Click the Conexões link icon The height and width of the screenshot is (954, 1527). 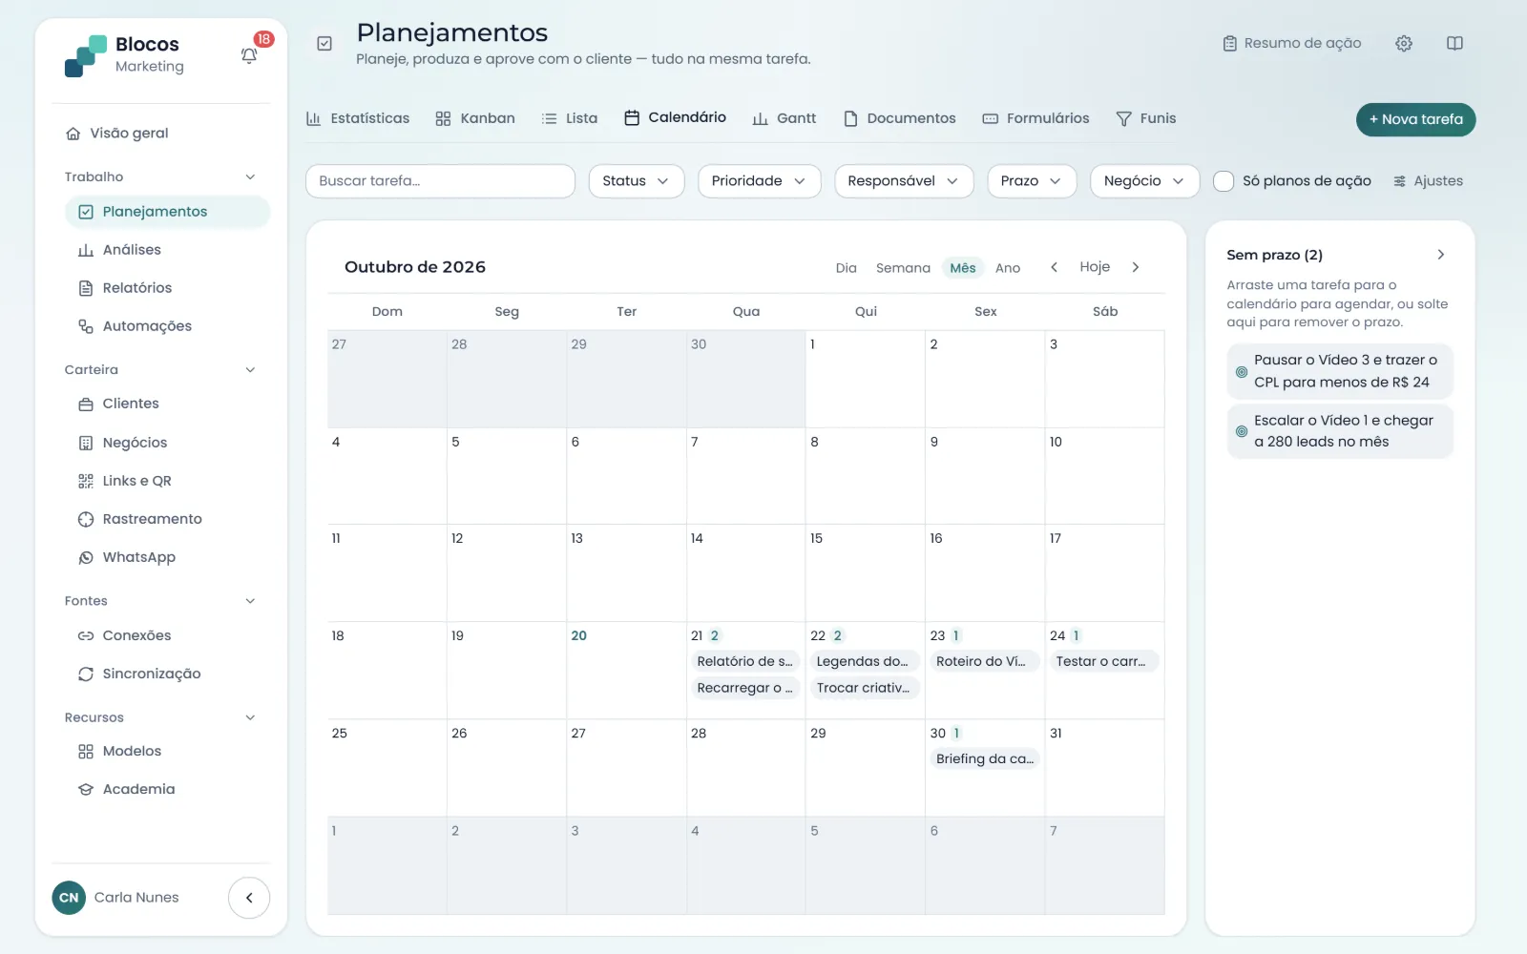pyautogui.click(x=86, y=635)
